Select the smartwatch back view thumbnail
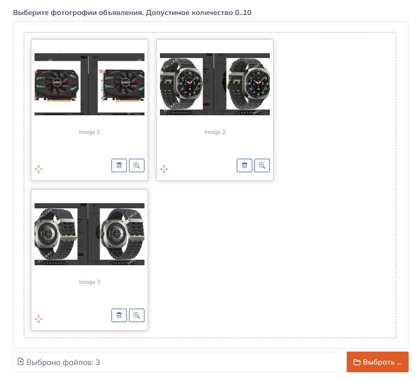 (89, 234)
